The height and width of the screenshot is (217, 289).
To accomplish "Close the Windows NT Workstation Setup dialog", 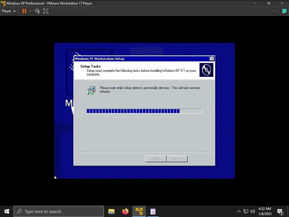I will click(212, 59).
